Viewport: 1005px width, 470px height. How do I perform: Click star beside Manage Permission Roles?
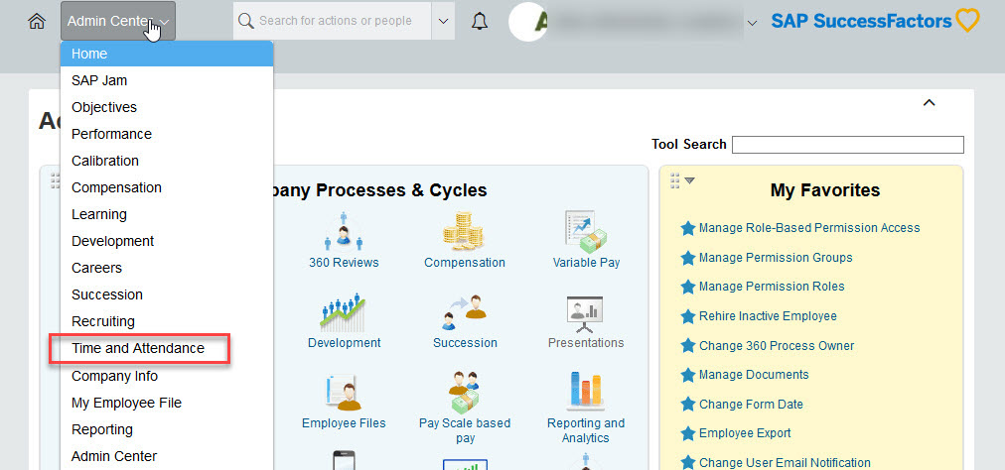688,287
